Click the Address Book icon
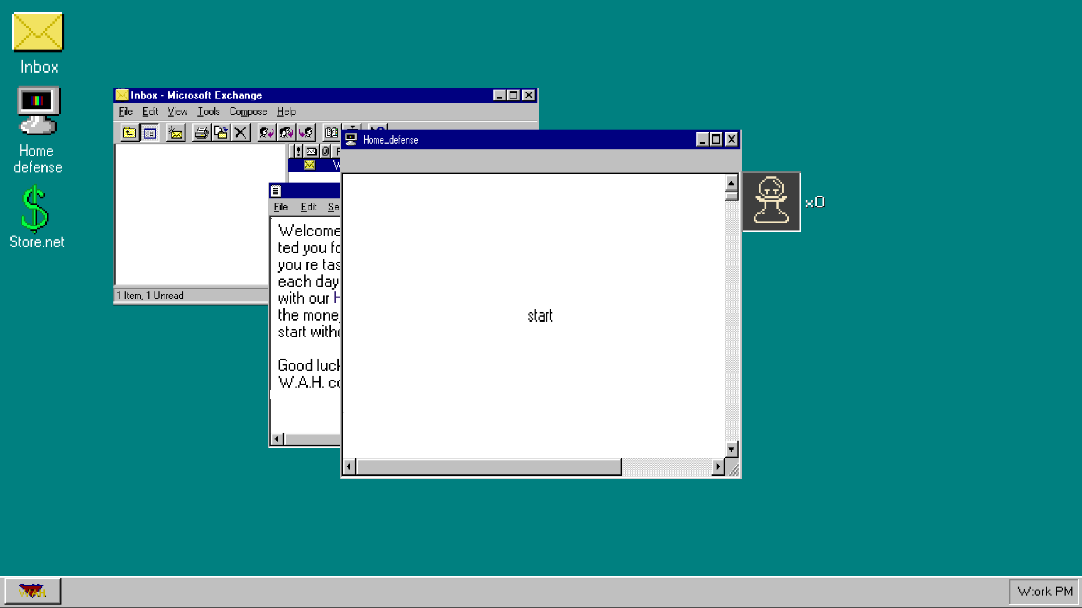This screenshot has width=1082, height=608. click(x=331, y=133)
